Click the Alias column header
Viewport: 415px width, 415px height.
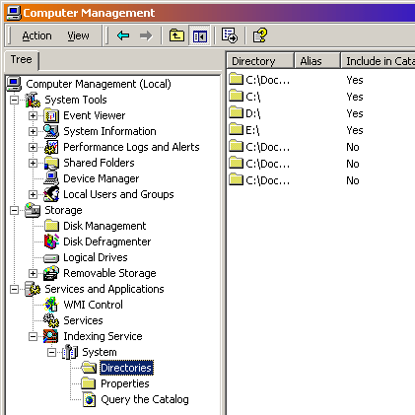tap(317, 61)
